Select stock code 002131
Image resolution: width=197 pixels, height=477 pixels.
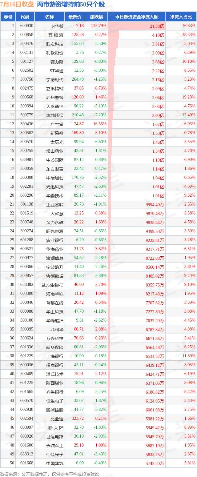27,53
